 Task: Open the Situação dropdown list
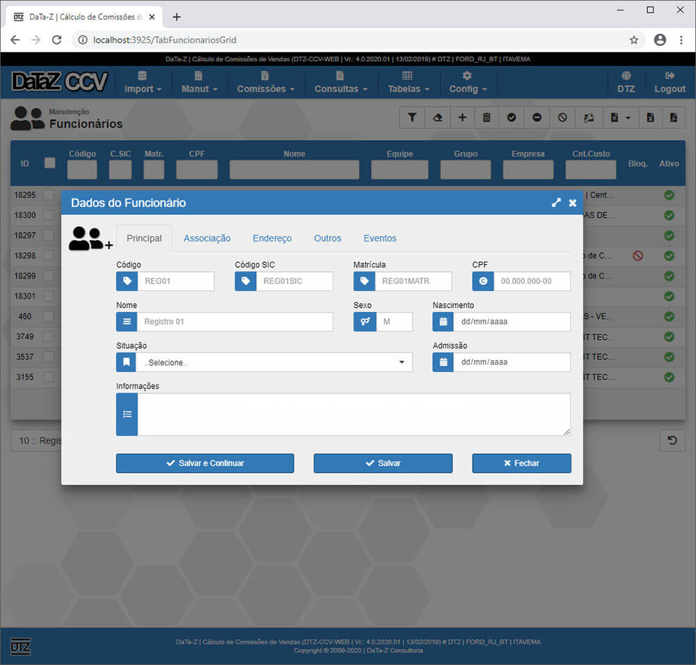pos(274,362)
